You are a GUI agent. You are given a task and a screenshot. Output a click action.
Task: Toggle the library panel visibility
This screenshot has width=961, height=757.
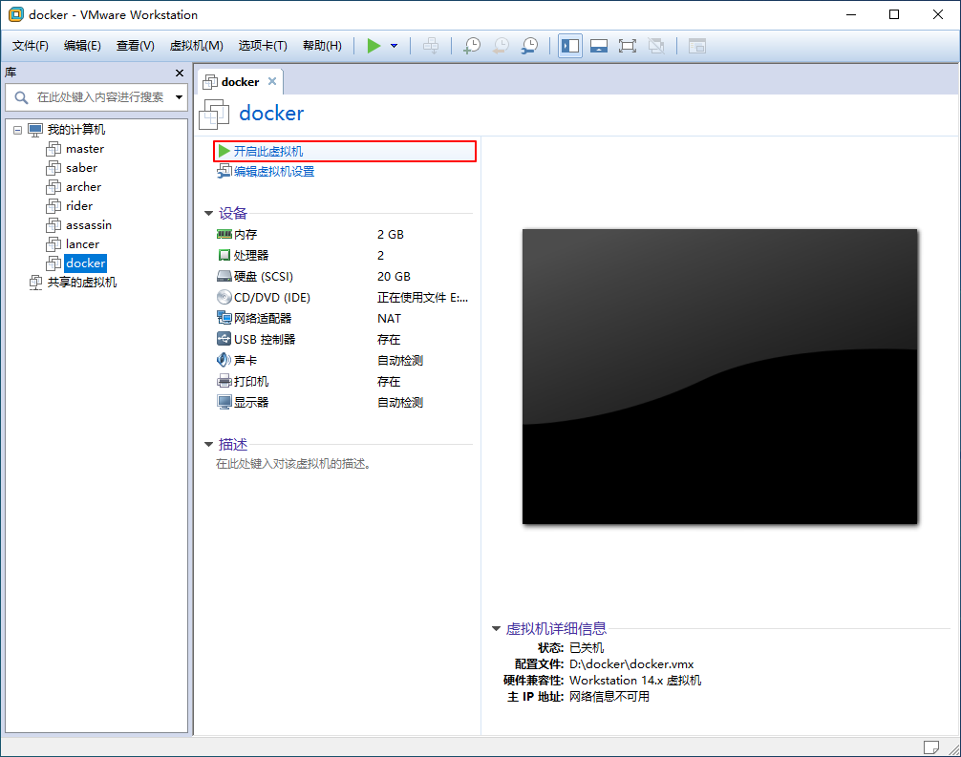tap(569, 45)
